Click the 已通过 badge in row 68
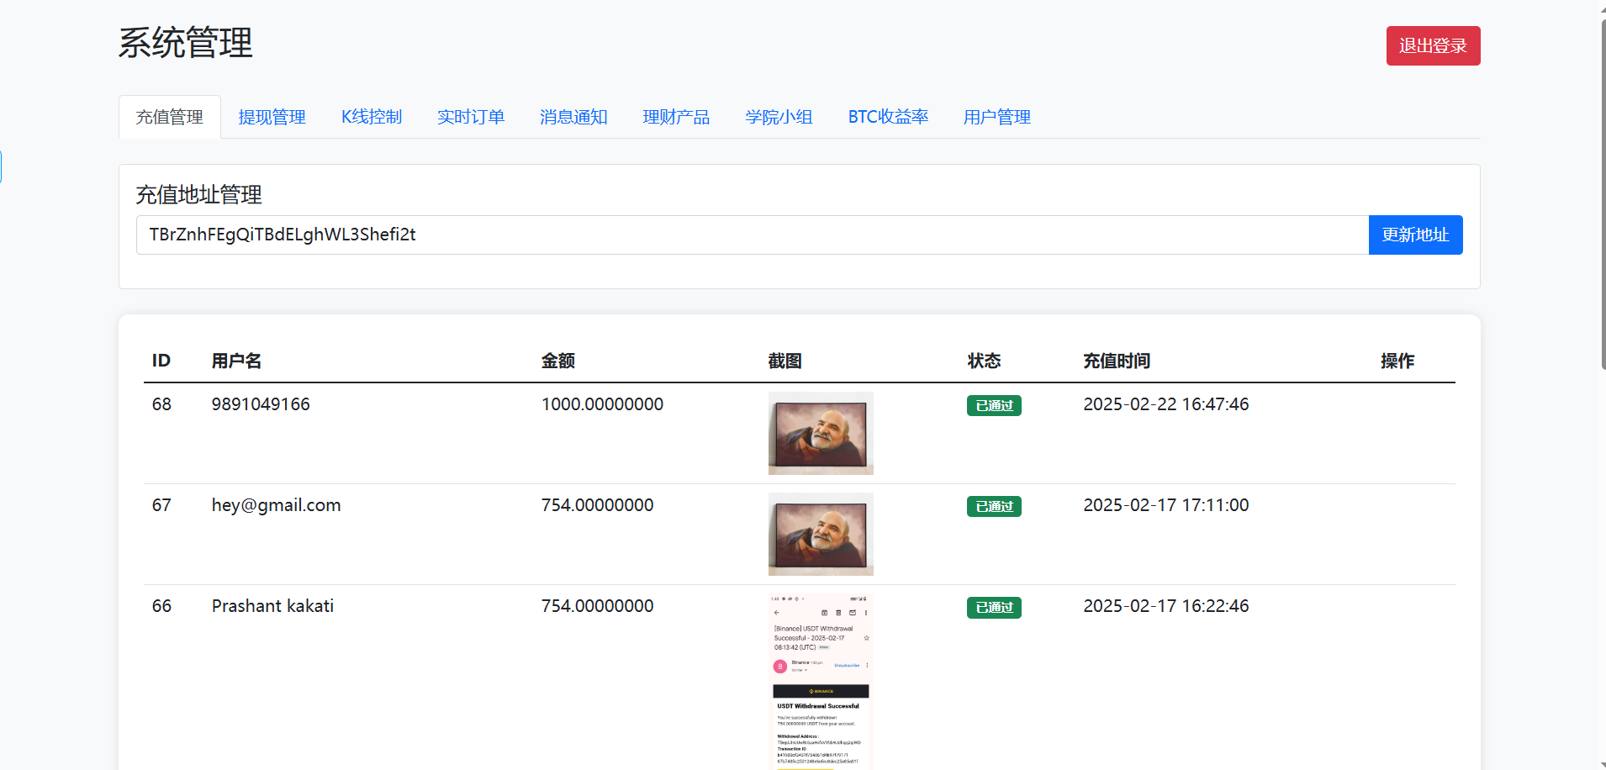This screenshot has width=1606, height=770. point(993,405)
